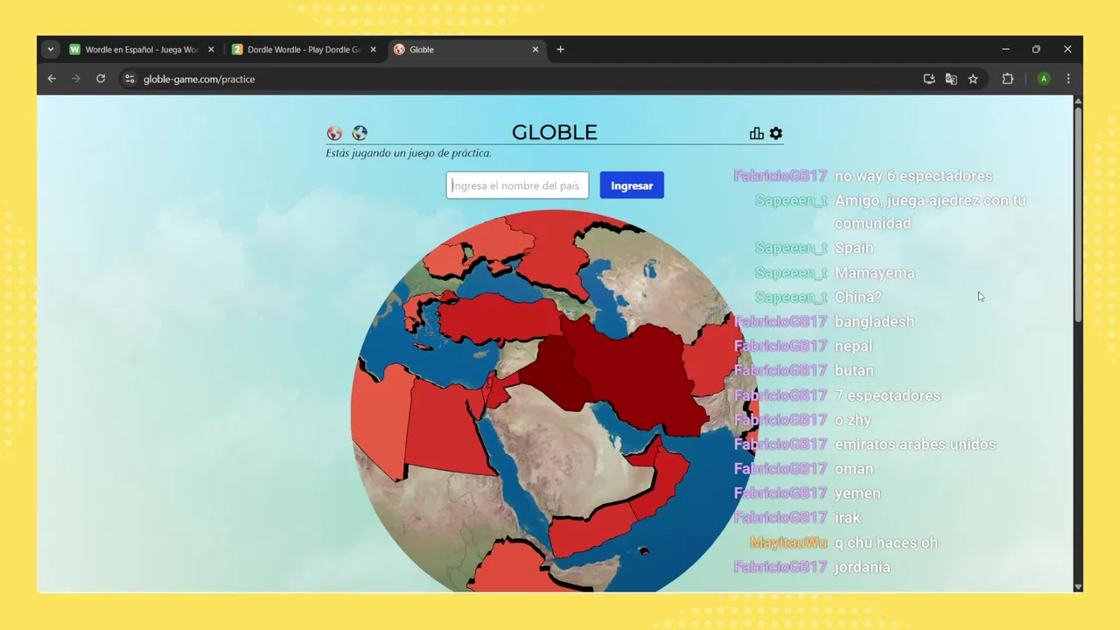The height and width of the screenshot is (630, 1120).
Task: Click chat message 'irak'
Action: (848, 518)
